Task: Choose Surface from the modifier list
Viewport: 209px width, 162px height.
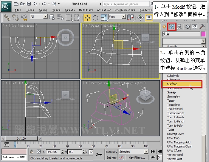Action: [182, 84]
